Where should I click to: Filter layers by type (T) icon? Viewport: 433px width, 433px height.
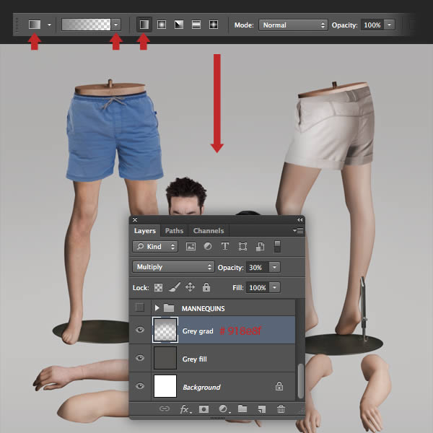click(x=225, y=247)
